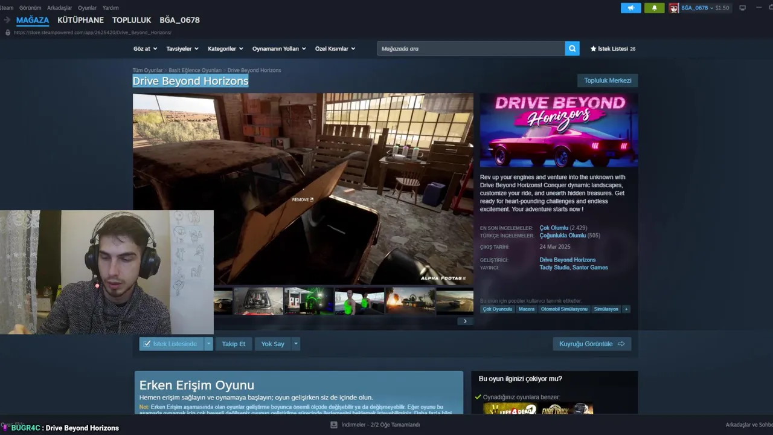
Task: Click the Kuyruğu Görüntüle button
Action: click(592, 344)
